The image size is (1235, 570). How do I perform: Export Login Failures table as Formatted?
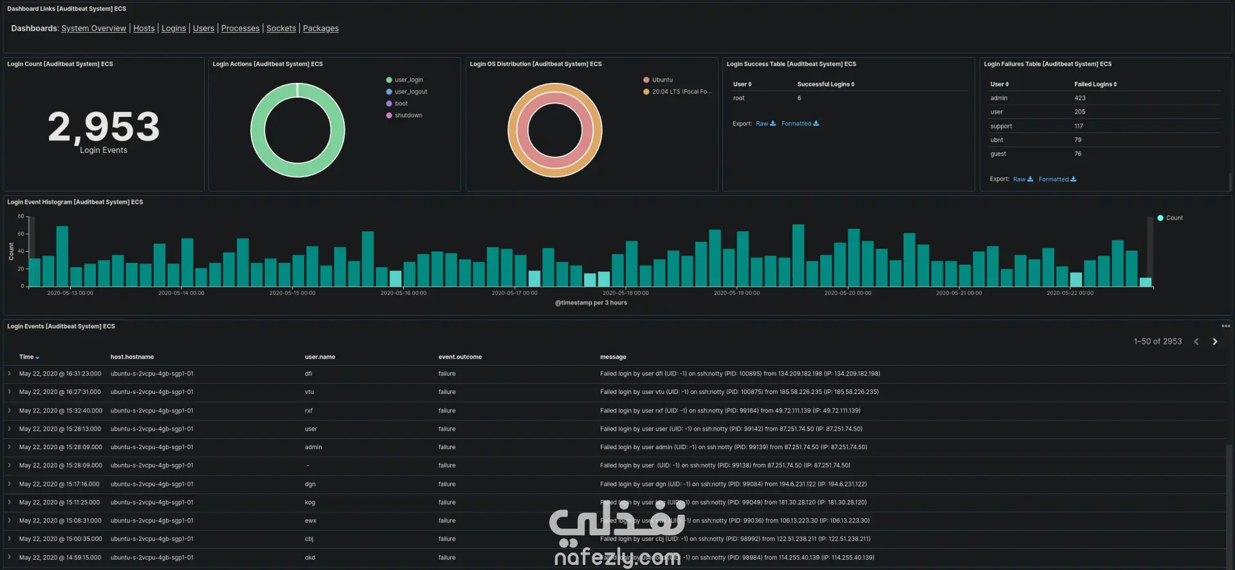pos(1057,179)
